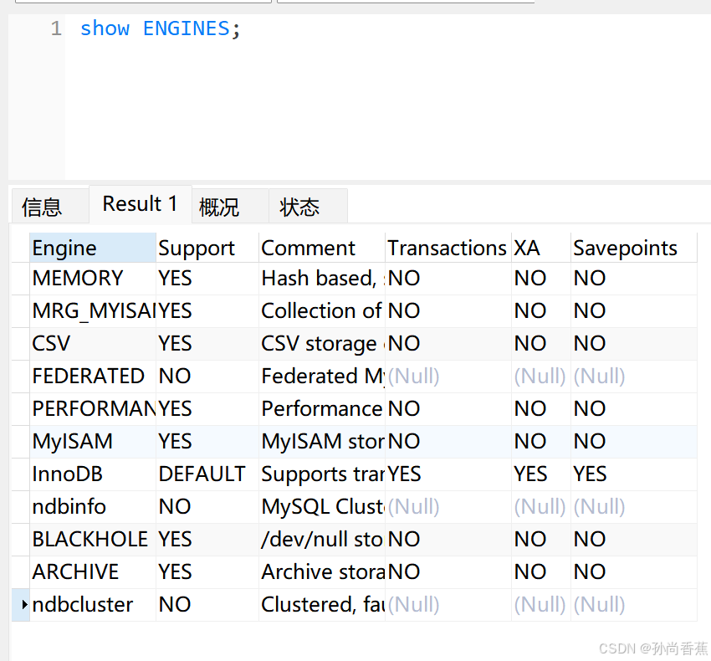Select the /dev/null comment cell
The height and width of the screenshot is (661, 711).
[322, 540]
